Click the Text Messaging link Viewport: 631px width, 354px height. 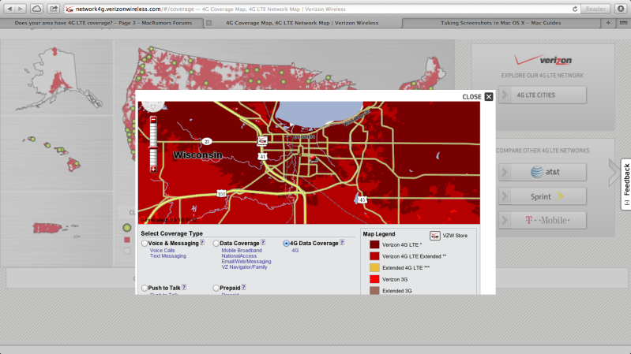point(167,256)
